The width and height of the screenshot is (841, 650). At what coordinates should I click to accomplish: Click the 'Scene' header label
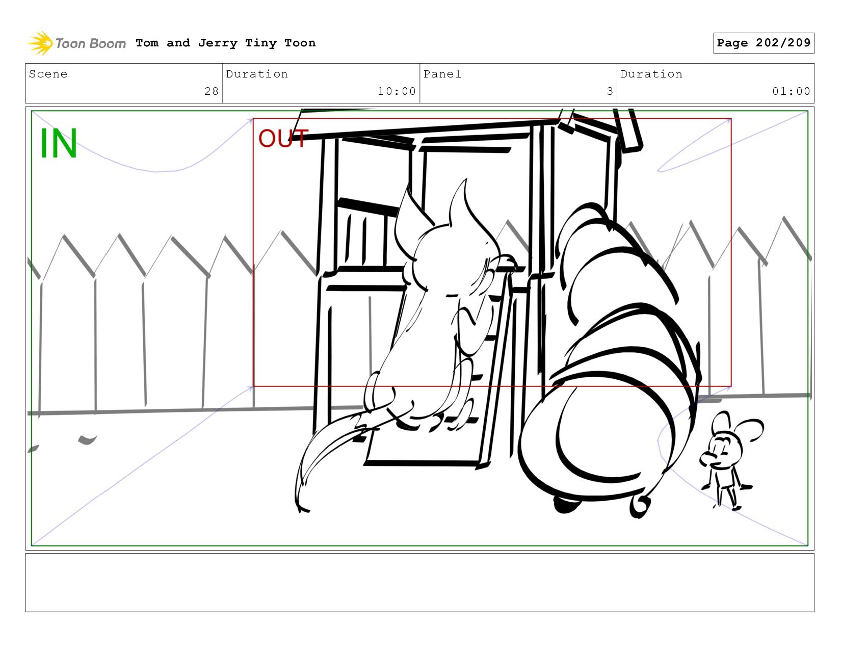(x=48, y=74)
